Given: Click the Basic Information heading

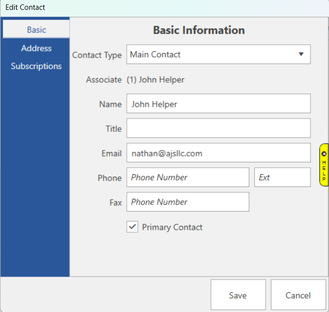Looking at the screenshot, I should click(x=199, y=31).
